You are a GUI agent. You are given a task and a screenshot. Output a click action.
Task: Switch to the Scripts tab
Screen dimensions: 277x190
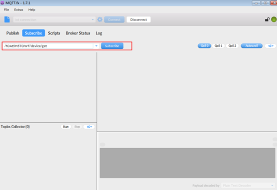[54, 33]
